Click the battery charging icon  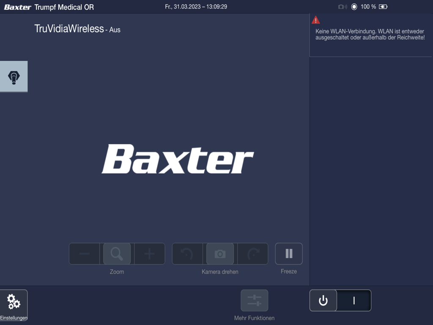click(383, 7)
